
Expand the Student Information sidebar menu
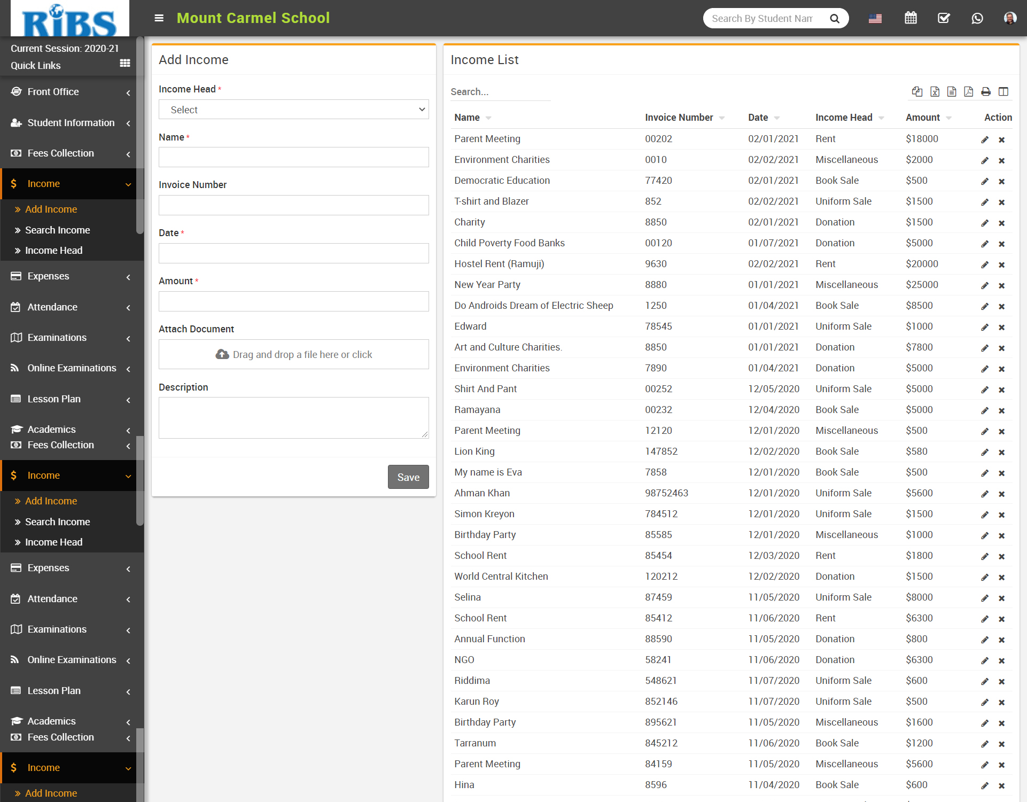pos(72,123)
